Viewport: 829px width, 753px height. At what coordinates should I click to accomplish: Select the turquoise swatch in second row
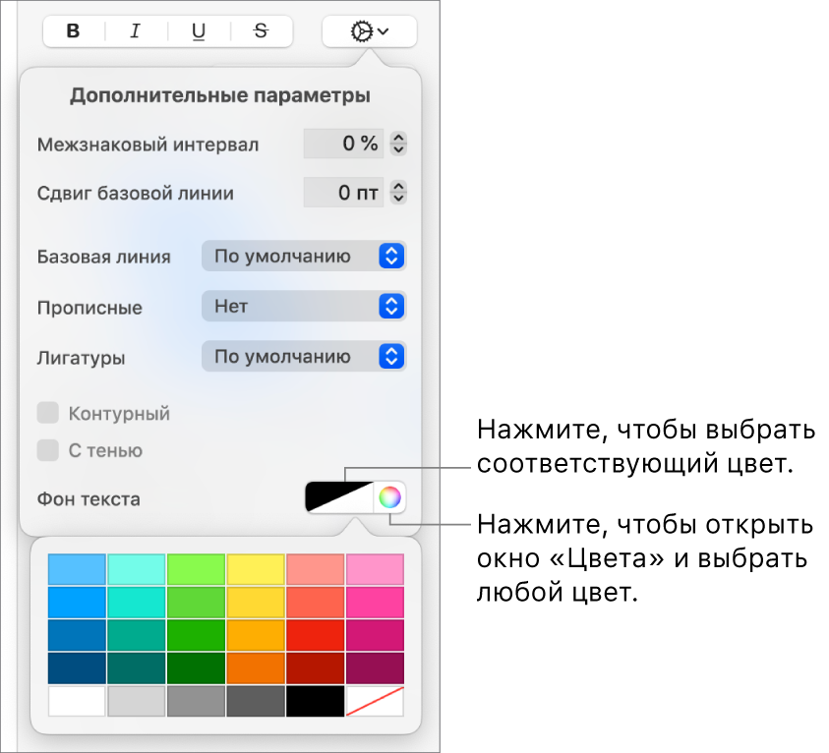pyautogui.click(x=137, y=603)
